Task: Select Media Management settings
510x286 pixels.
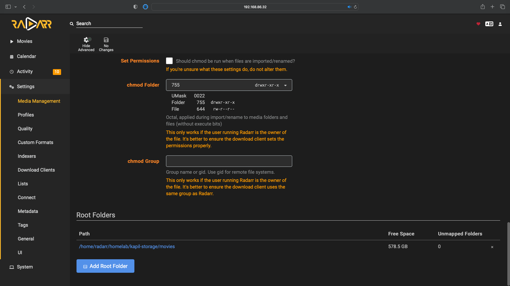Action: point(39,101)
